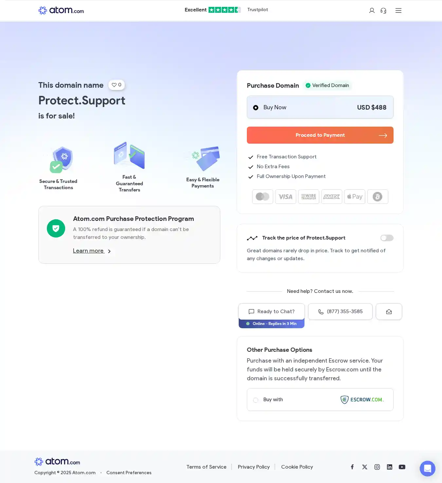Screen dimensions: 442x483
Task: Select Buy with Escrow.com radio option
Action: pyautogui.click(x=256, y=400)
